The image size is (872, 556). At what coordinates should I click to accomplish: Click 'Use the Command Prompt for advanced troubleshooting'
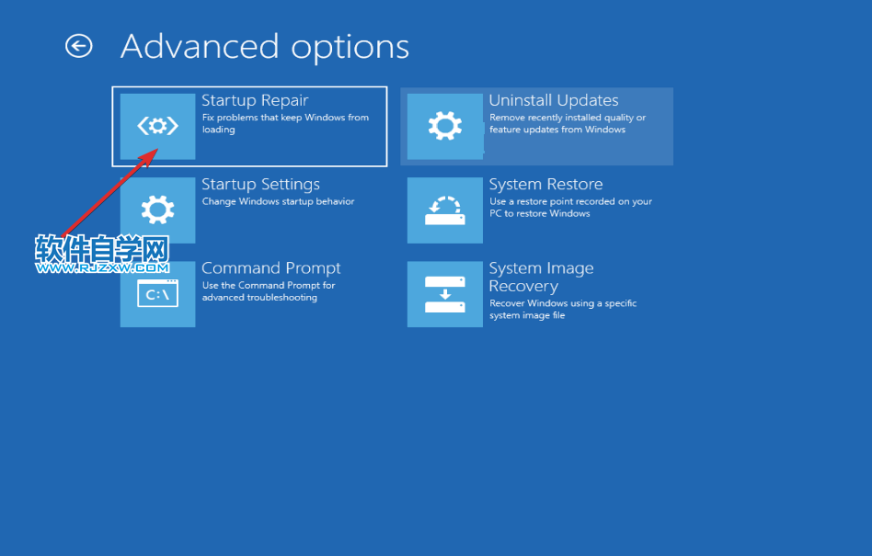[x=269, y=291]
